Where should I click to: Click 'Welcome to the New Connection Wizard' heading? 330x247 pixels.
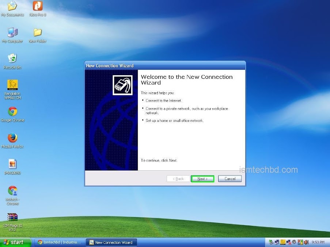[x=187, y=80]
